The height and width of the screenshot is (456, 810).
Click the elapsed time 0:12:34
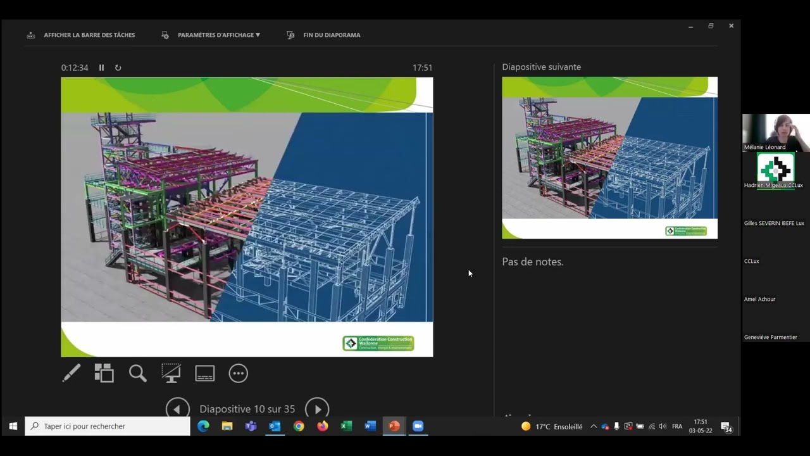(x=75, y=68)
